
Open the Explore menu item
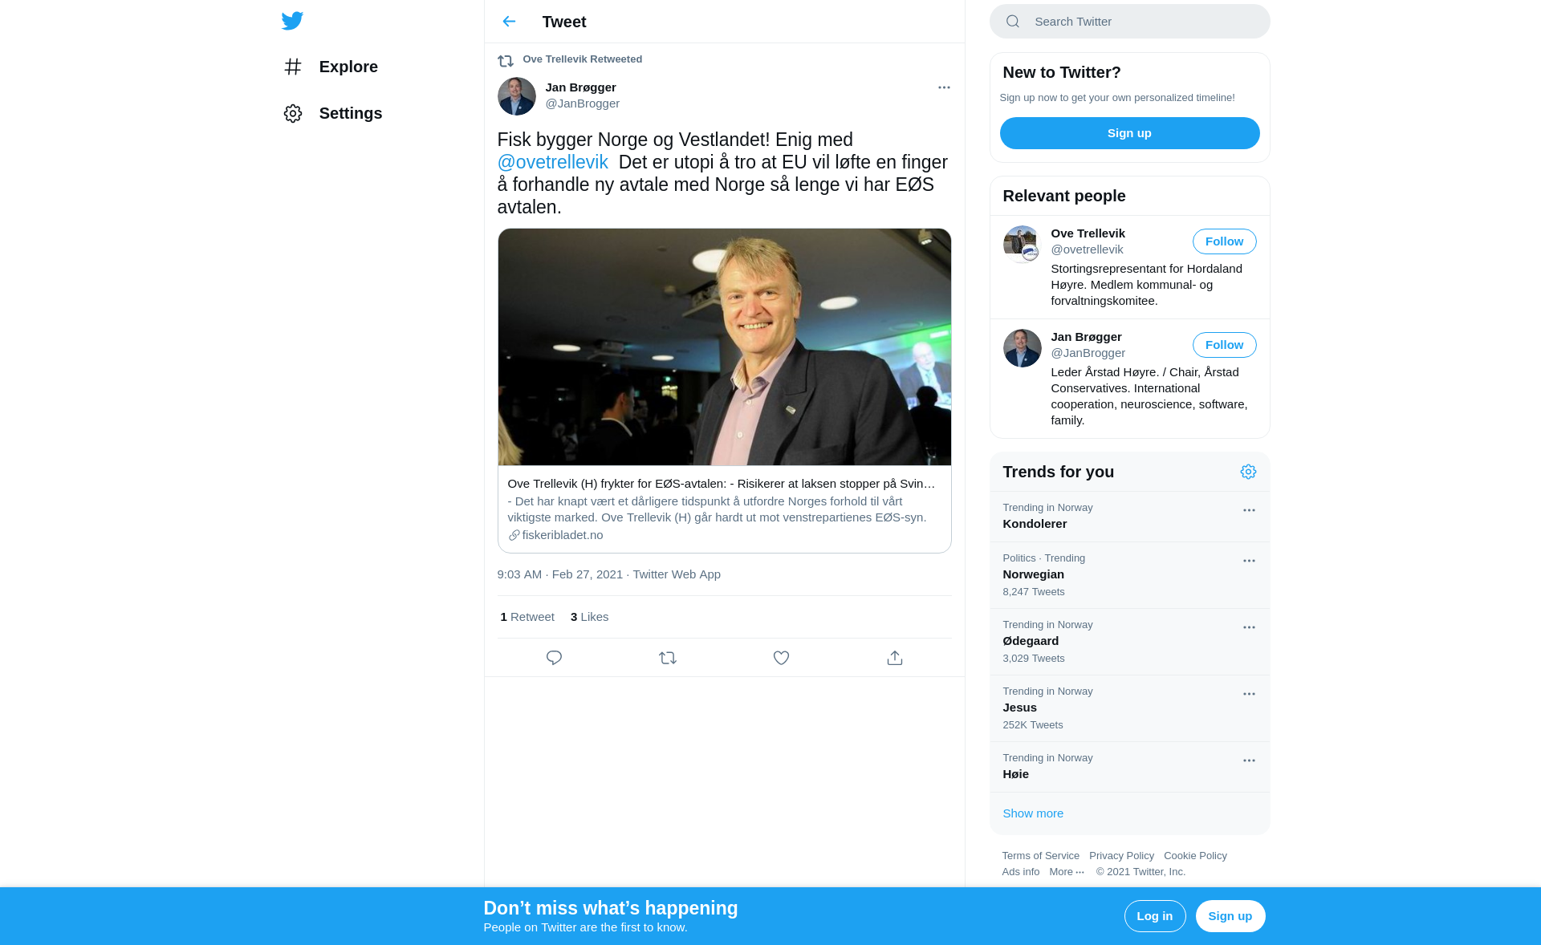(348, 67)
